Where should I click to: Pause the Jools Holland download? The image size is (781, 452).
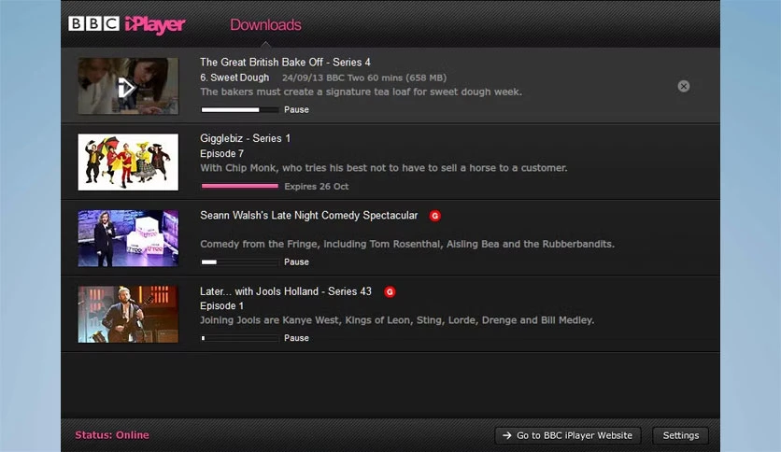(x=296, y=338)
